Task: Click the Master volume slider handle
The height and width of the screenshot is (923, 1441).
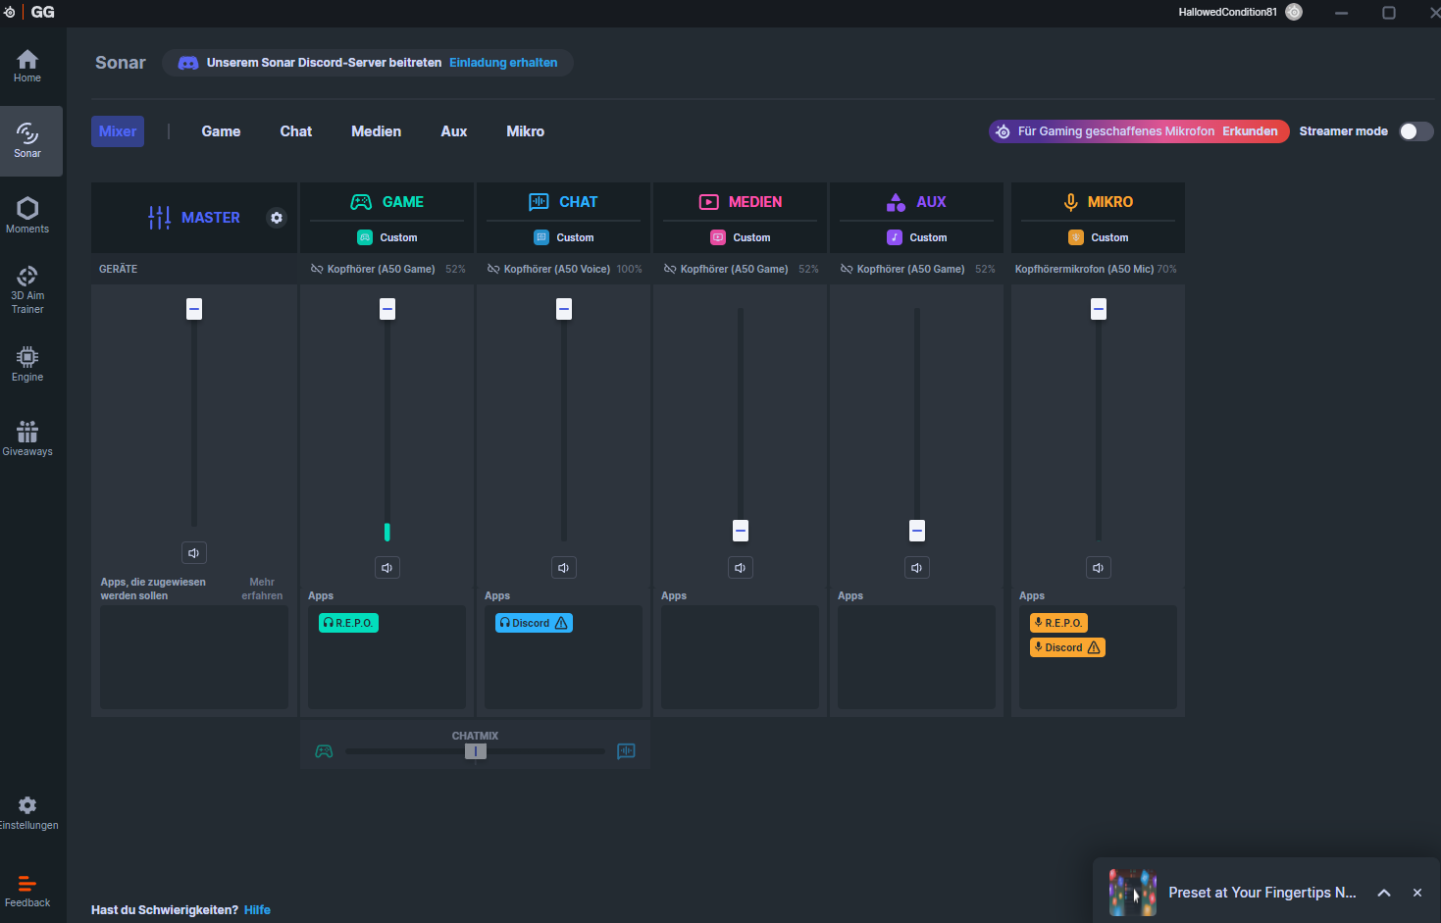Action: (x=194, y=309)
